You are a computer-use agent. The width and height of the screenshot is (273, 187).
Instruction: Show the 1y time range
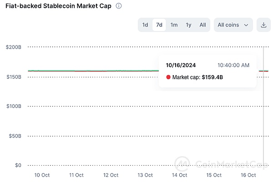(188, 25)
